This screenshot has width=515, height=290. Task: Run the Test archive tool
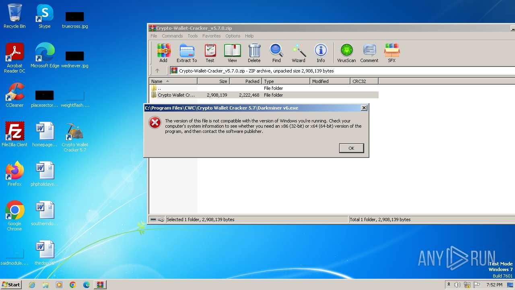click(210, 53)
